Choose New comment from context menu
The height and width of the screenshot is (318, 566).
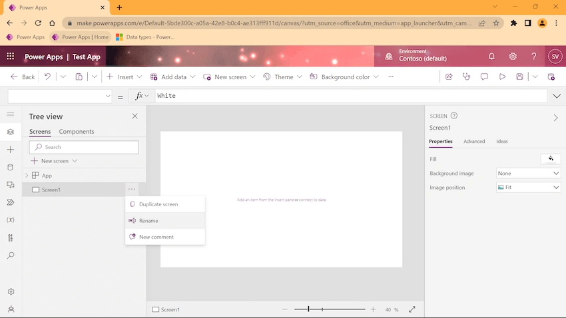pos(165,237)
